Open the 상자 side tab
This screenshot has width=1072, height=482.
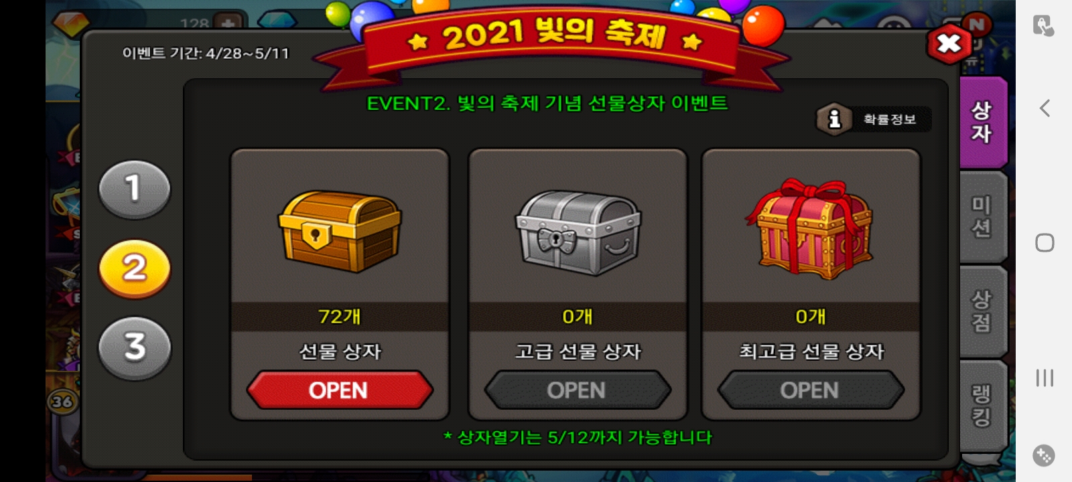983,122
